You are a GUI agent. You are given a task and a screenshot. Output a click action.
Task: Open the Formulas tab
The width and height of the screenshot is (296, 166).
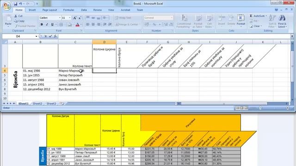(x=68, y=10)
